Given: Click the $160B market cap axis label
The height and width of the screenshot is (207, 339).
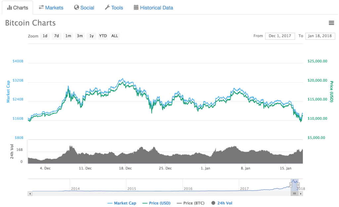Looking at the screenshot, I should coord(18,119).
